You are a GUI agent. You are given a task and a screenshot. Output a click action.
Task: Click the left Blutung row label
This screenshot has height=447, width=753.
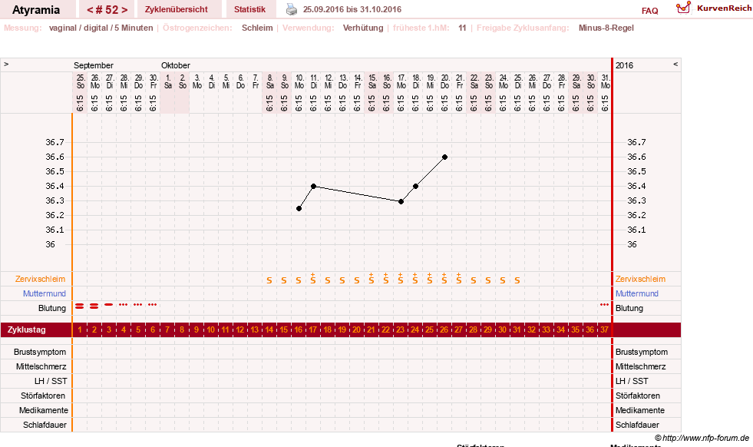pyautogui.click(x=52, y=308)
